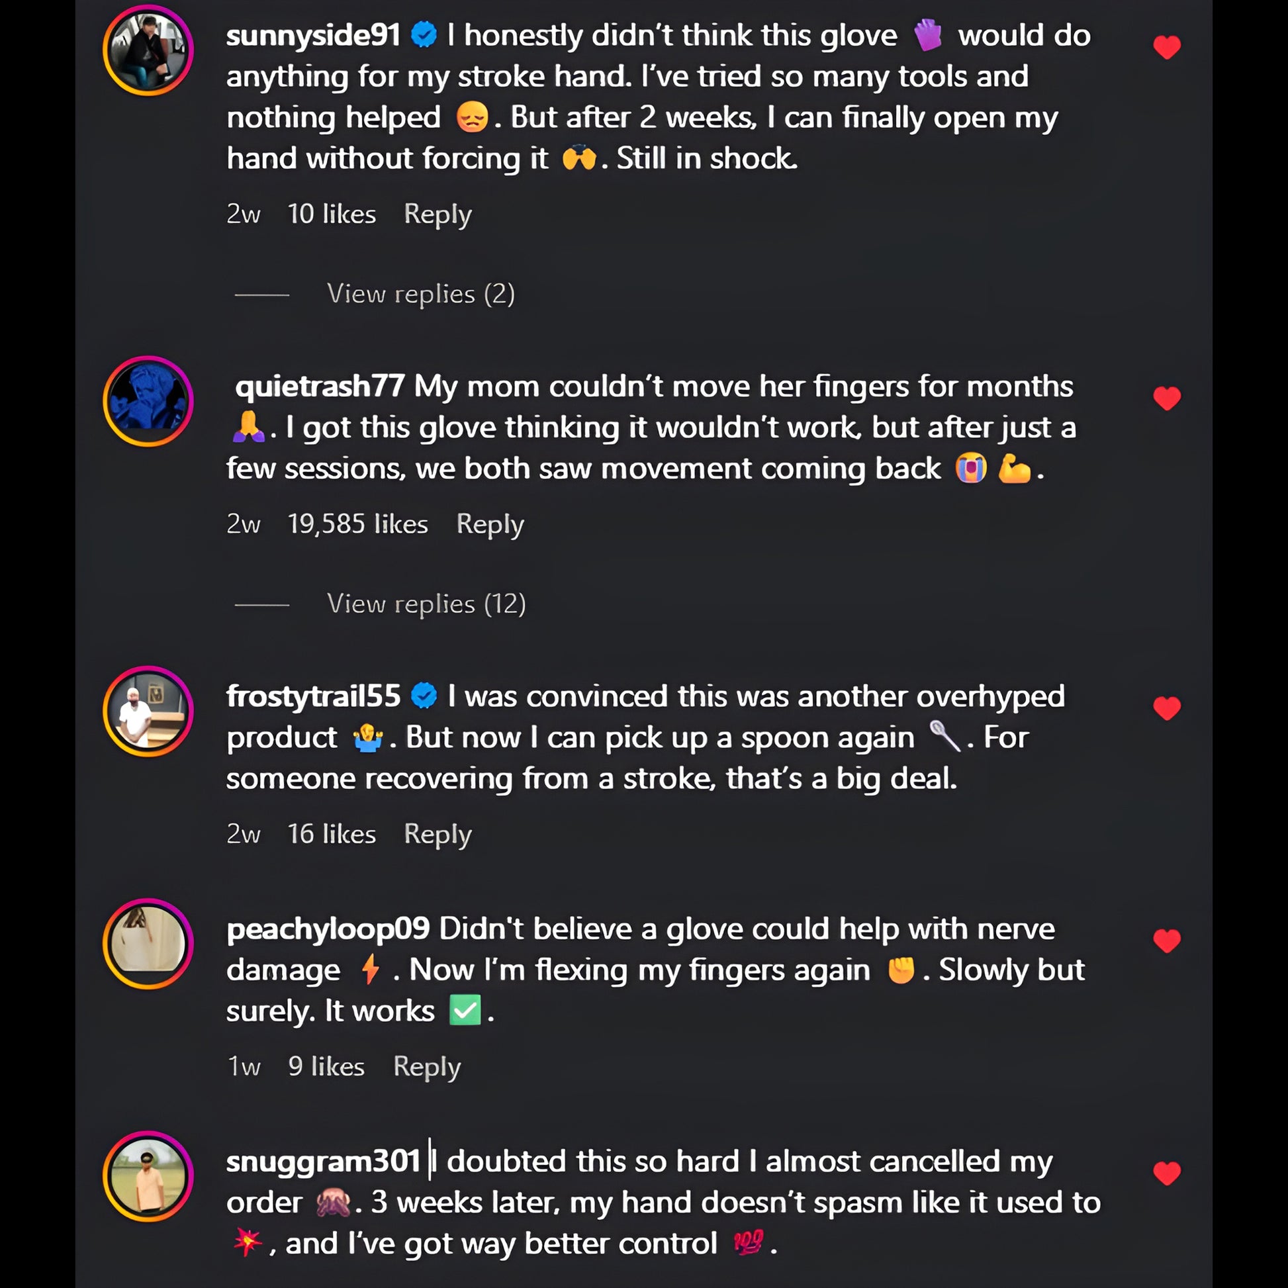This screenshot has width=1288, height=1288.
Task: Click the verified badge beside sunnyside91
Action: 424,34
